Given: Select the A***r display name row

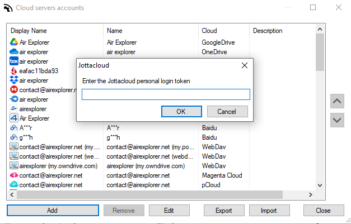Looking at the screenshot, I should click(x=26, y=128).
